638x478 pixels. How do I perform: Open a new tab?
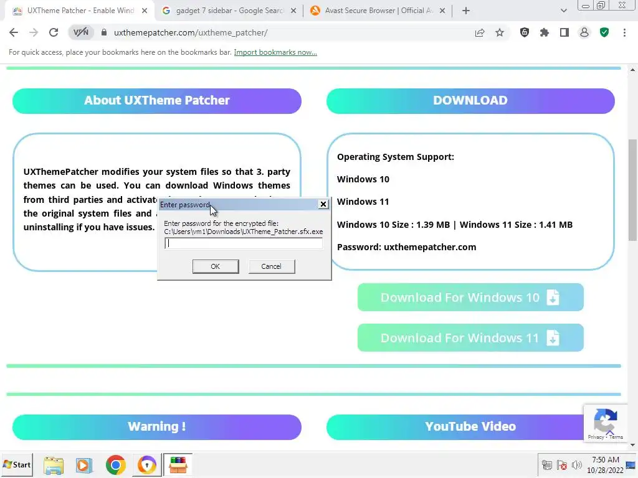click(466, 11)
